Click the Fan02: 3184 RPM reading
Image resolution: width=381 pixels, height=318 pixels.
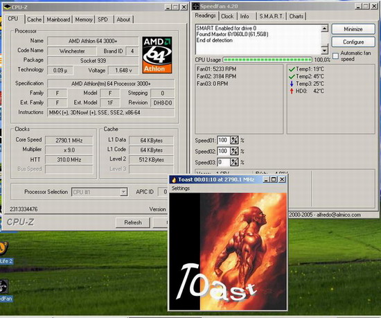pyautogui.click(x=216, y=76)
